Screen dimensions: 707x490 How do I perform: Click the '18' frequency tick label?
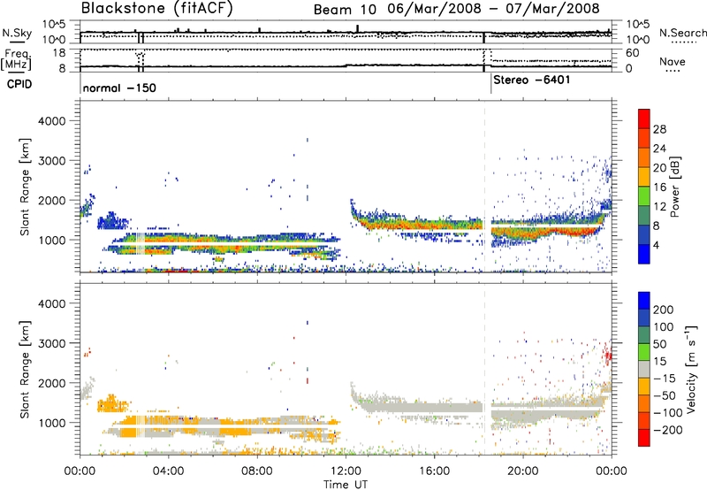tap(58, 53)
